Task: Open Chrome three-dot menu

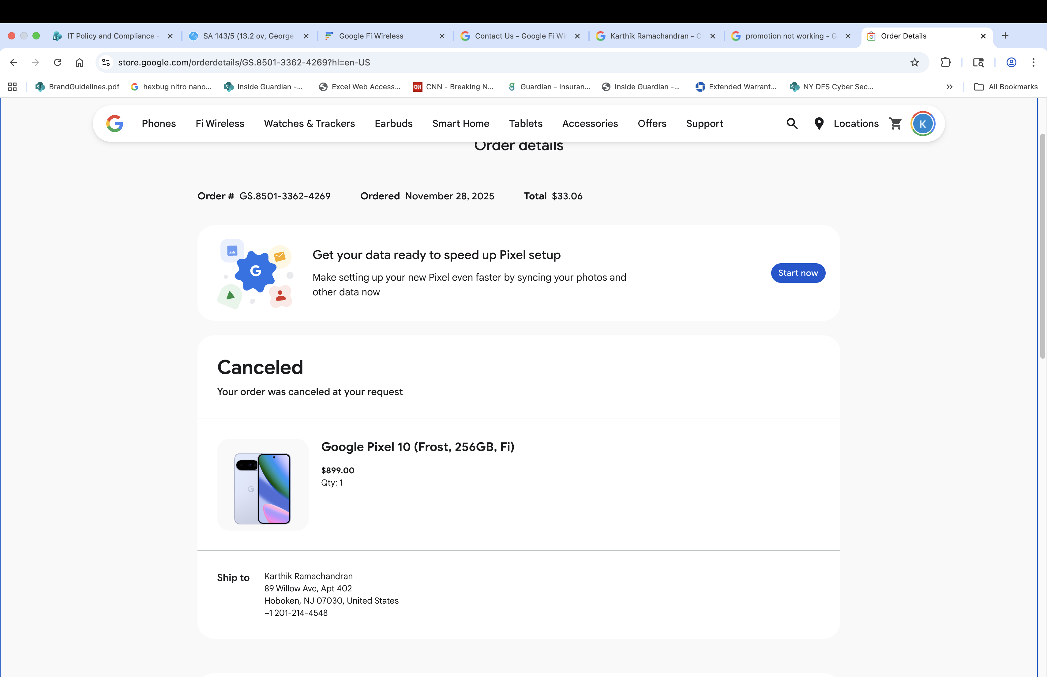Action: (x=1033, y=62)
